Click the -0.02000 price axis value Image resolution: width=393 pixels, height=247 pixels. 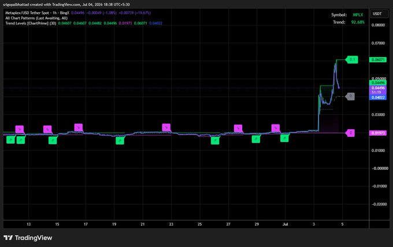tap(379, 204)
